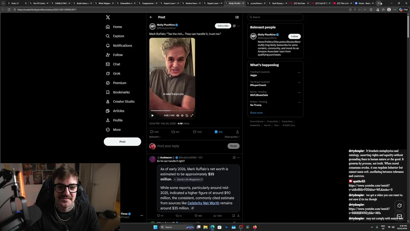410x231 pixels.
Task: Open Premium in the sidebar
Action: point(116,83)
